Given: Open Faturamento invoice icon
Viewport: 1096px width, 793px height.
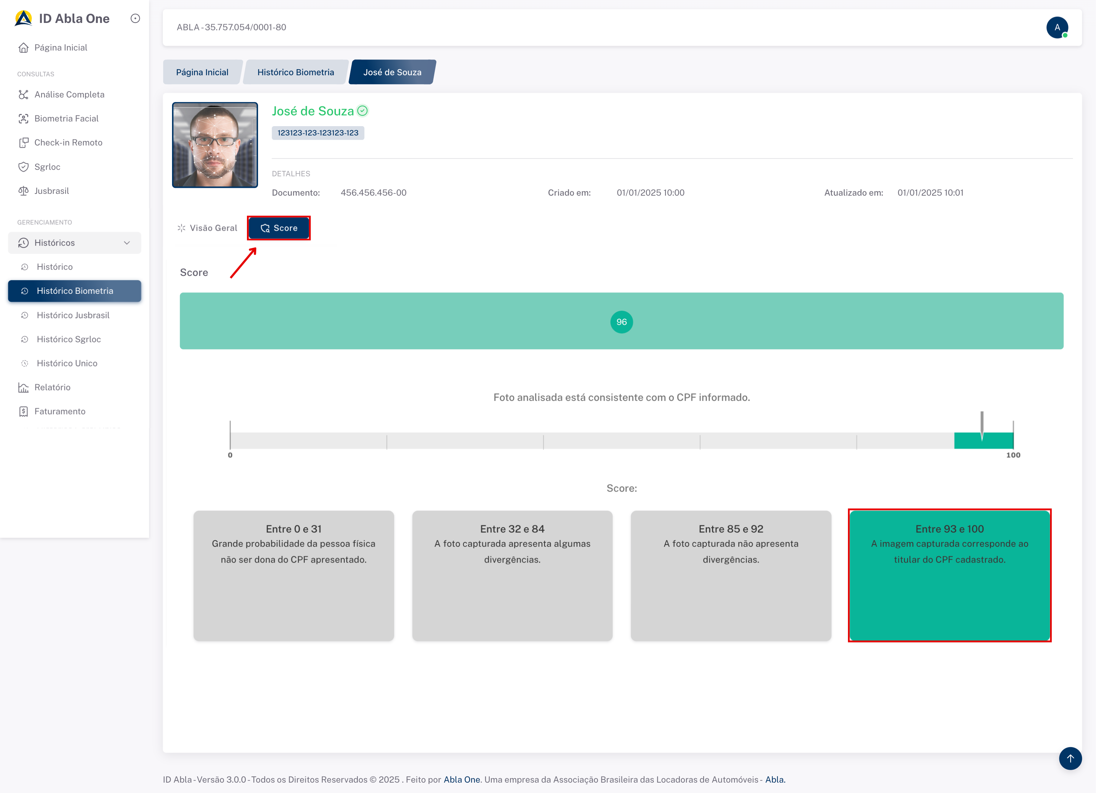Looking at the screenshot, I should 23,412.
